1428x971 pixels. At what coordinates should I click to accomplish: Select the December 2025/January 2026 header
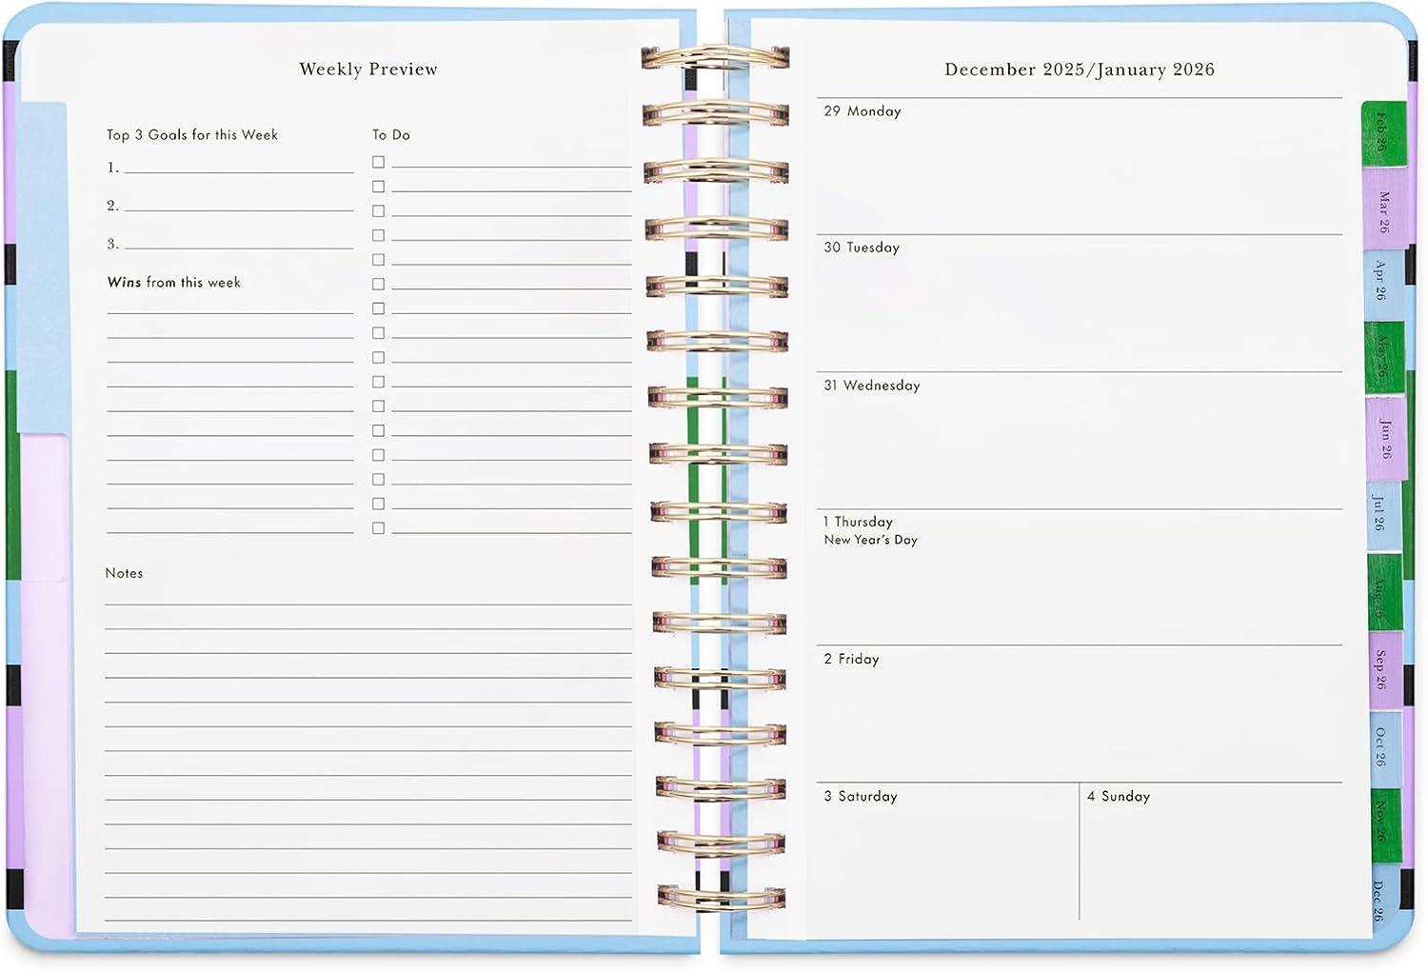[1079, 69]
